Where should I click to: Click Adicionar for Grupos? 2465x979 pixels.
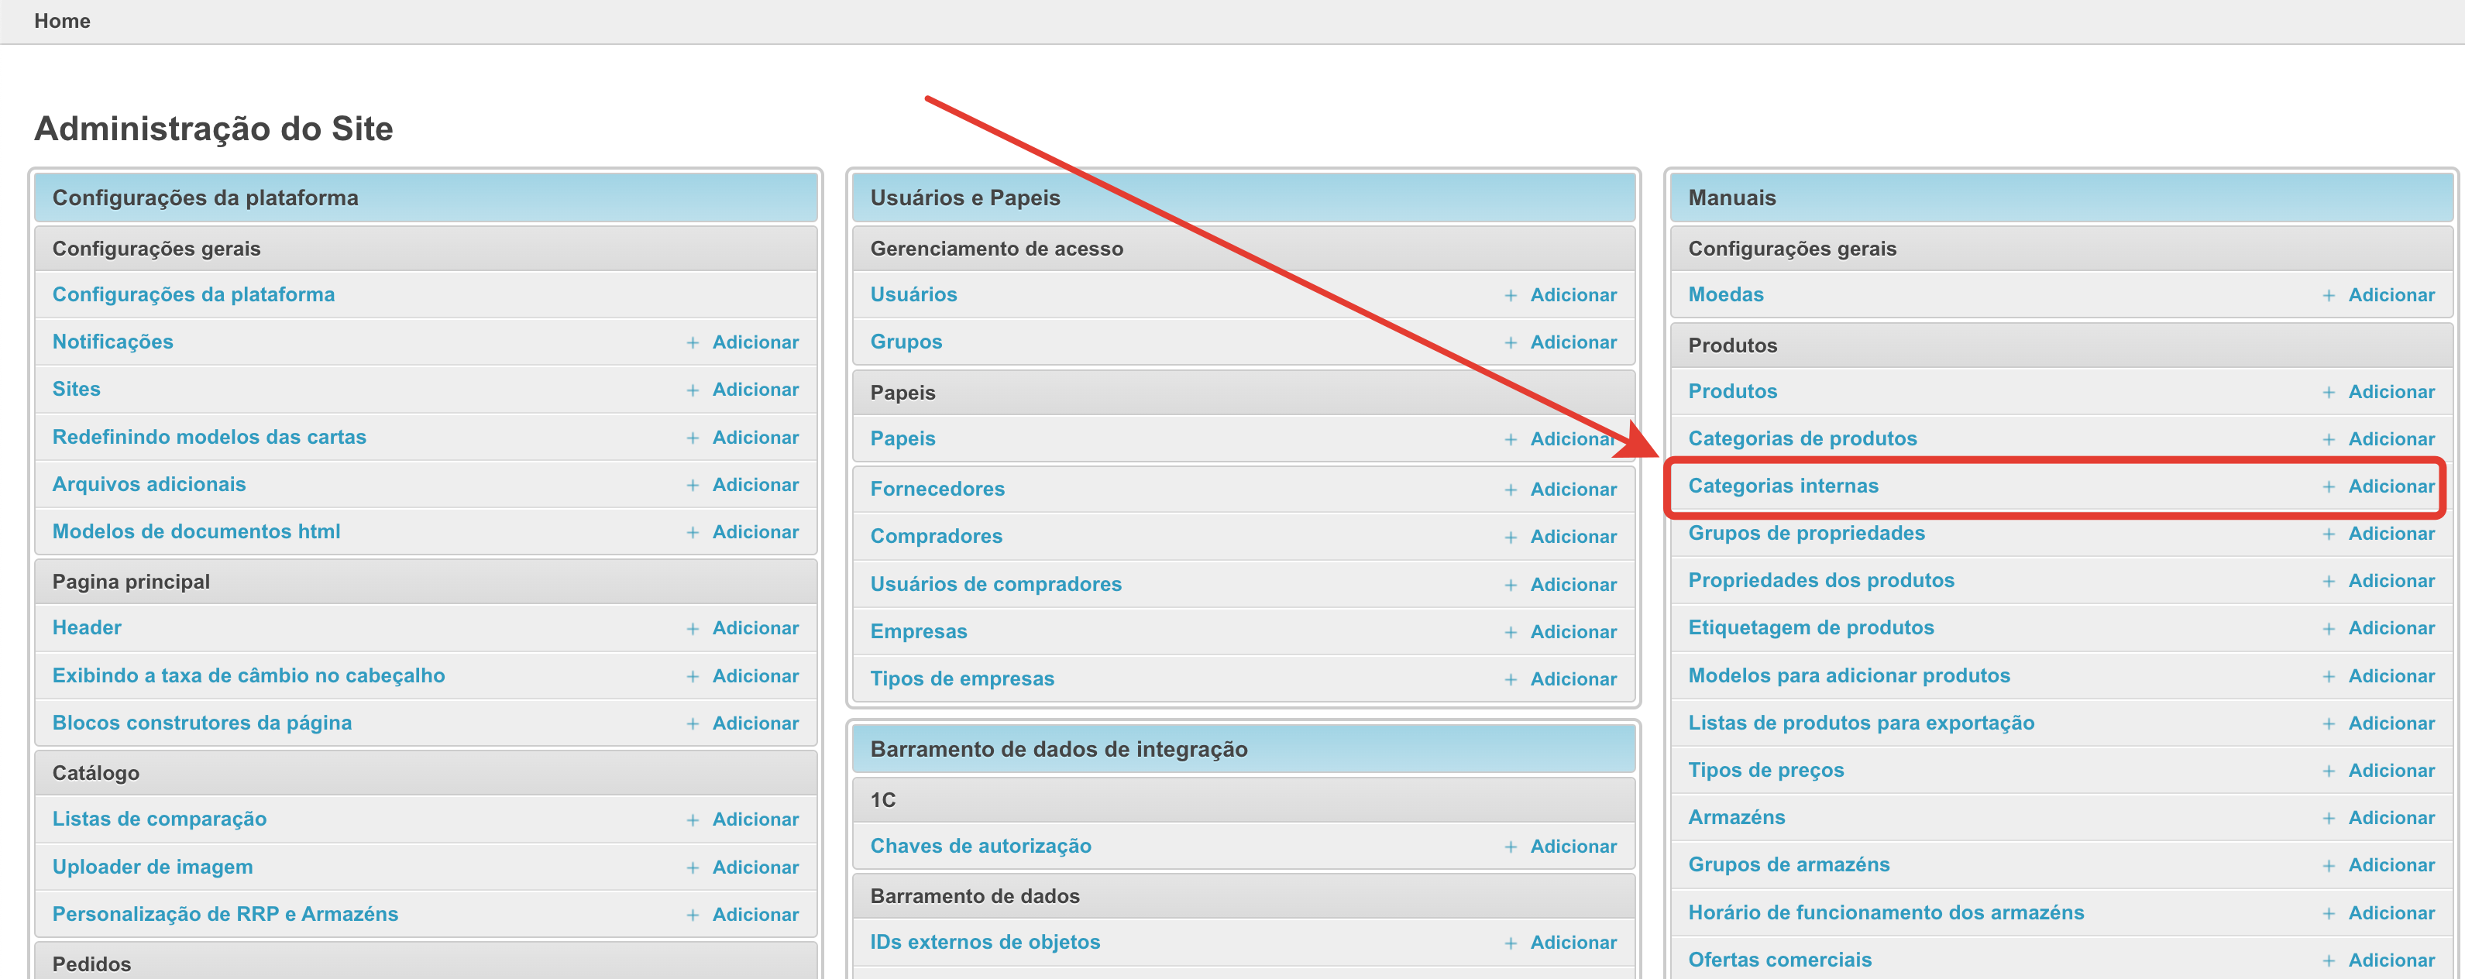pos(1573,342)
